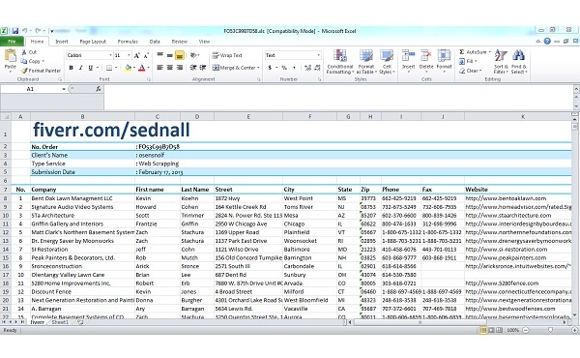Select the Sheet1 worksheet tab
This screenshot has height=358, width=580.
(60, 322)
